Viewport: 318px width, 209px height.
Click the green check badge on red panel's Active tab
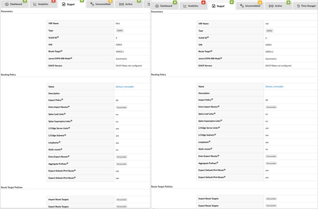click(288, 2)
